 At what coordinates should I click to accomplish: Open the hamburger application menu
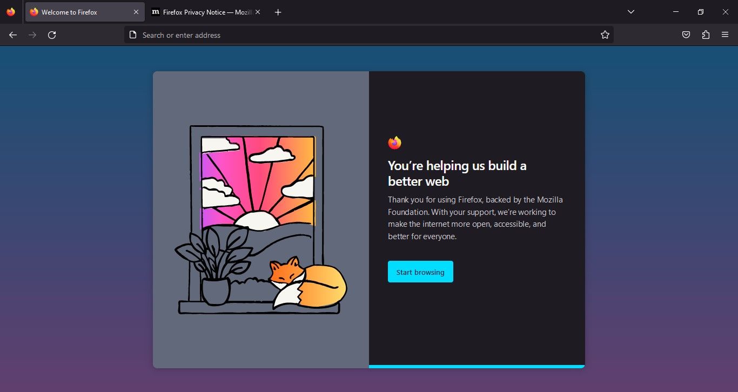coord(725,35)
